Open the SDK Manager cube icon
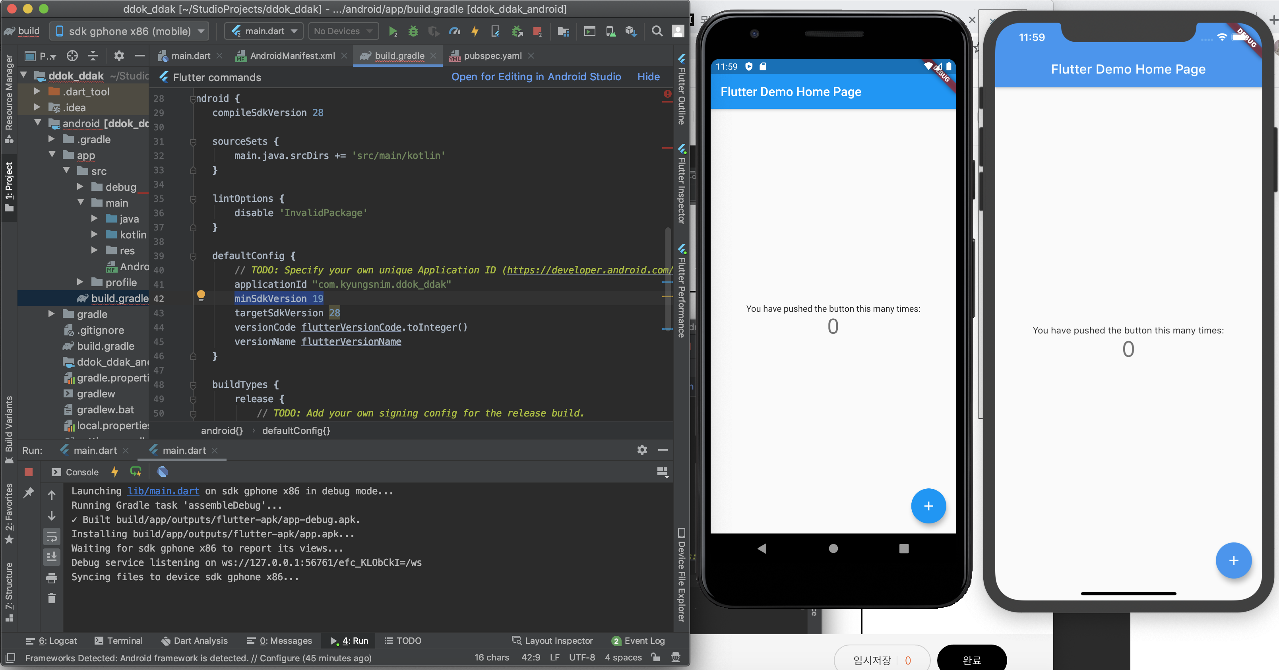Viewport: 1279px width, 670px height. [x=631, y=31]
